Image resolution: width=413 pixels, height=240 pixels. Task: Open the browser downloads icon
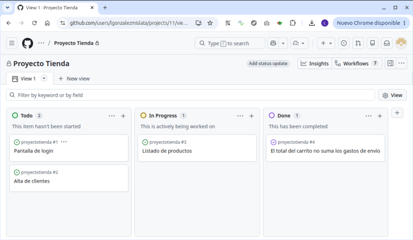point(312,23)
